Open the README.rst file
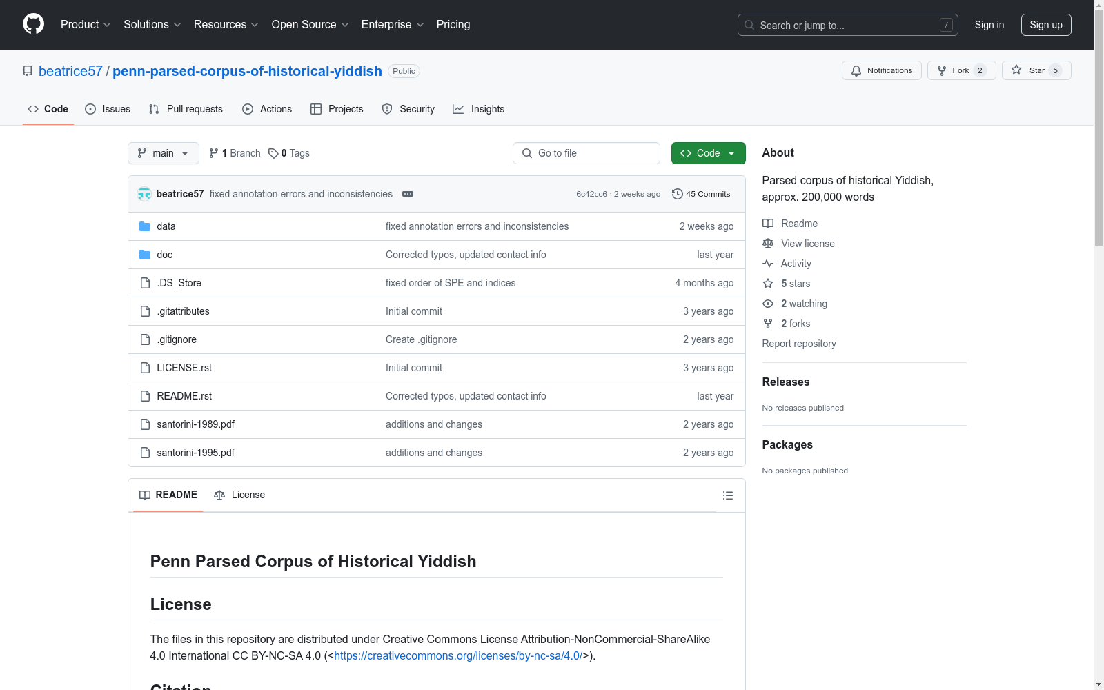Image resolution: width=1104 pixels, height=690 pixels. [184, 396]
